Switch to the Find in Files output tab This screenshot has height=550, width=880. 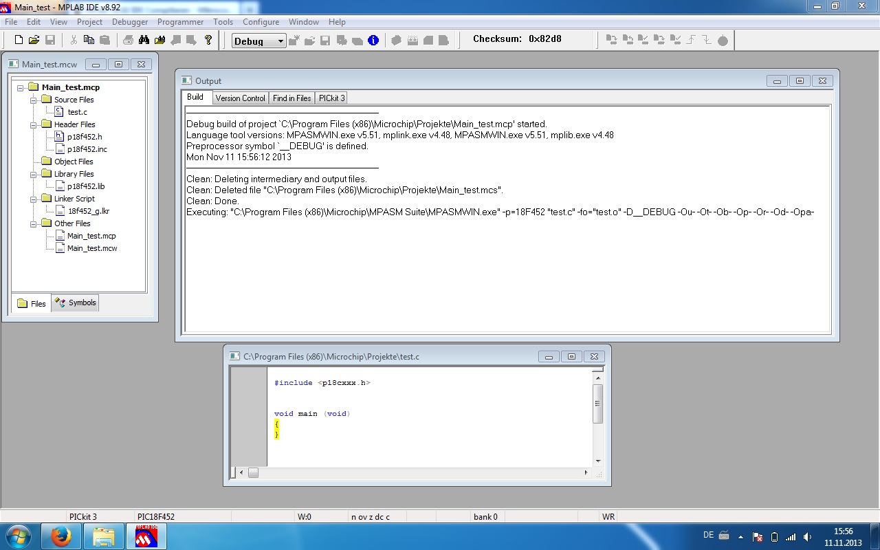click(x=291, y=98)
